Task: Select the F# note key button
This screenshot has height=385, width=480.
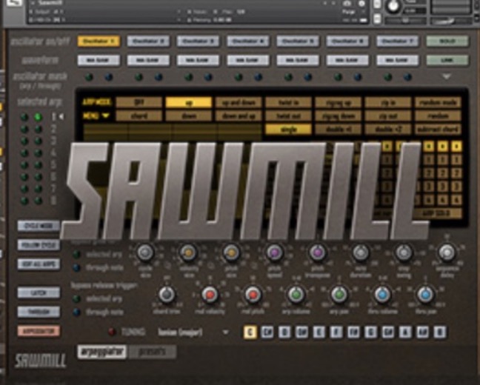Action: (x=353, y=332)
